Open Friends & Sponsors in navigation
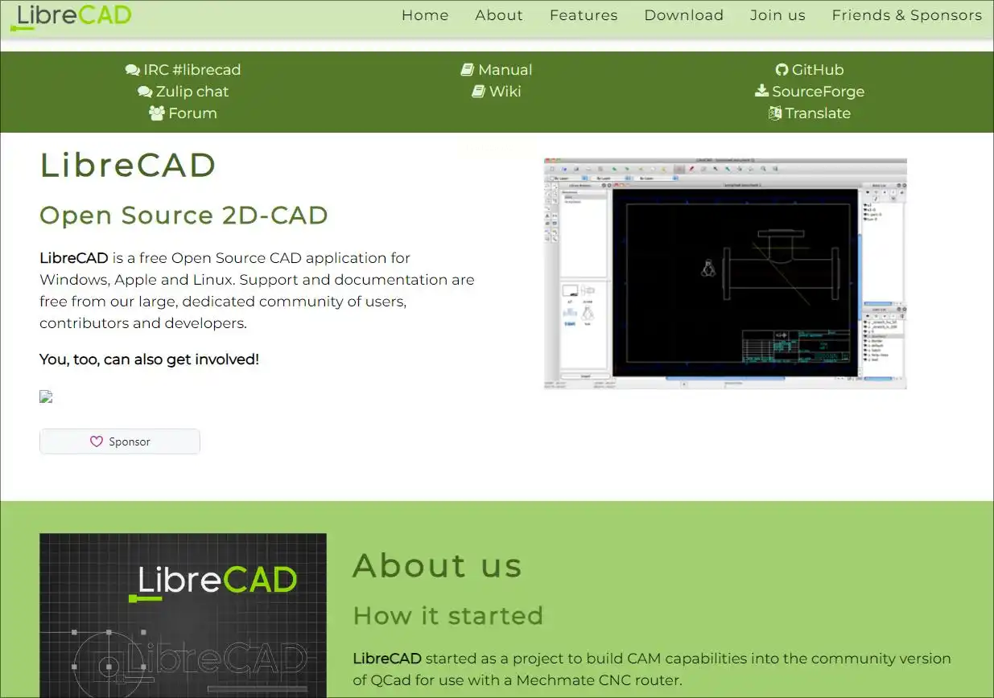994x698 pixels. pyautogui.click(x=907, y=15)
